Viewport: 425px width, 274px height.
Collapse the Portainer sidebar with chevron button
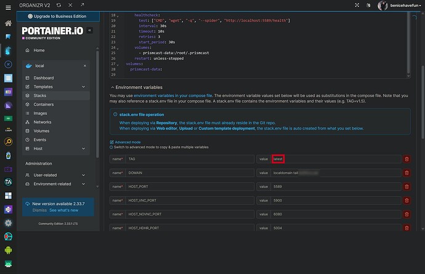pyautogui.click(x=89, y=29)
